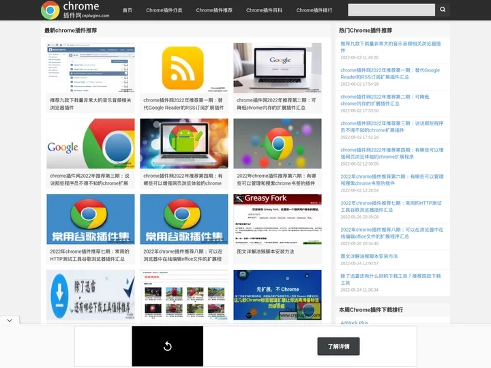Open sidebar link 第二期 可降低chrome内存
Screen dimensions: 491x368
point(385,100)
